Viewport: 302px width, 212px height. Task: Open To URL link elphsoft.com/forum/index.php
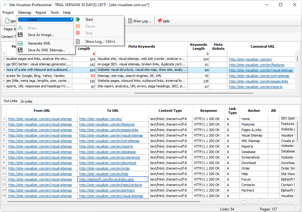click(x=107, y=179)
